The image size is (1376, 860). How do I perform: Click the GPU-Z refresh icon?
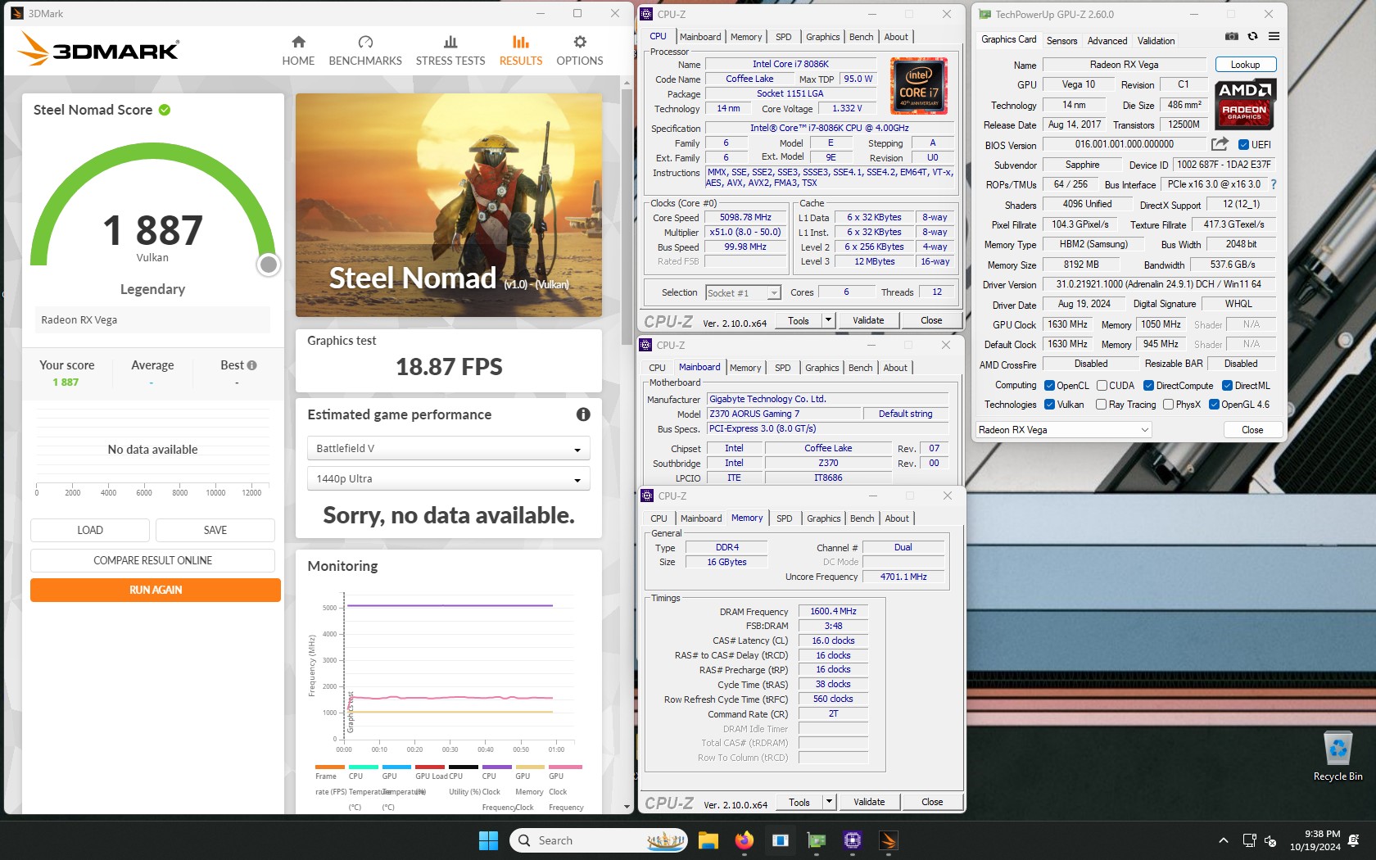coord(1252,36)
